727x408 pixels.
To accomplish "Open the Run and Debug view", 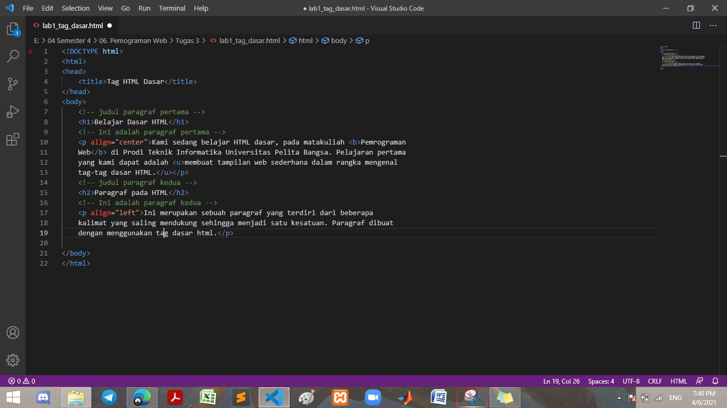I will [x=13, y=111].
